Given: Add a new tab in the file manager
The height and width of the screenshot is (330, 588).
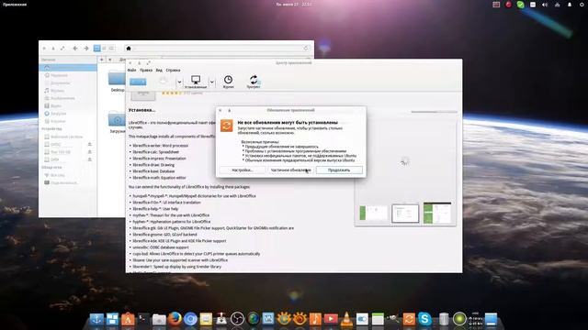Looking at the screenshot, I should click(102, 60).
